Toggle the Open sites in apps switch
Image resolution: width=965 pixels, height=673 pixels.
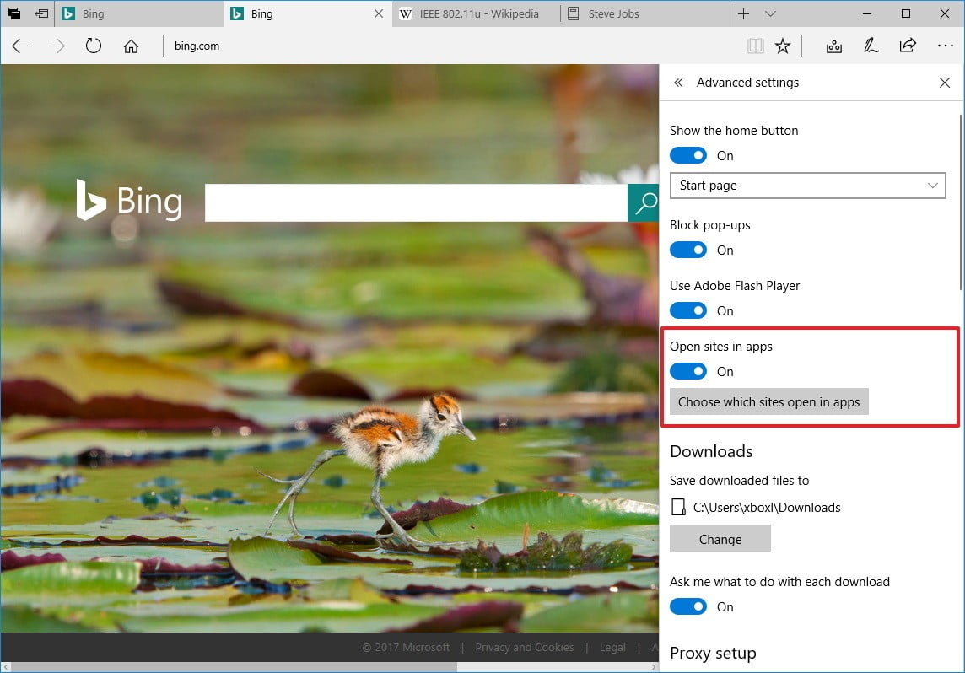click(x=688, y=372)
